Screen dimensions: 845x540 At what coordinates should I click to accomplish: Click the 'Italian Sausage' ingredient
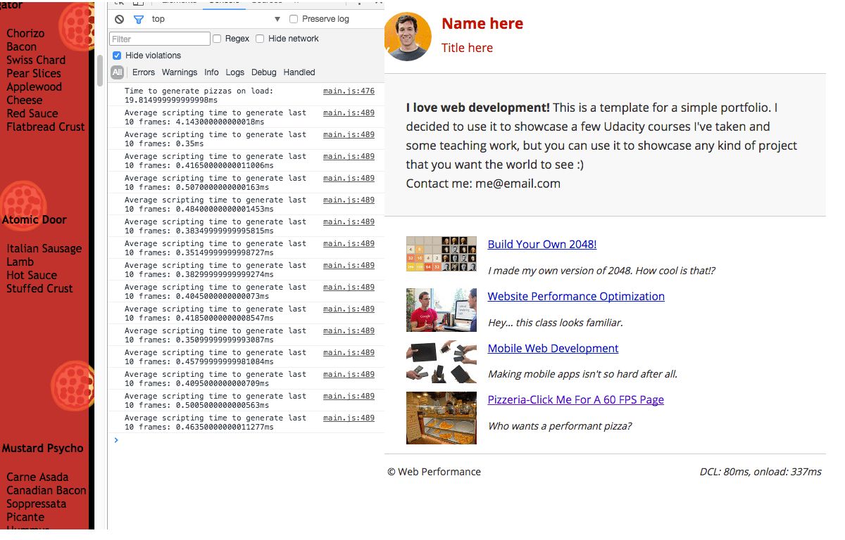coord(44,248)
